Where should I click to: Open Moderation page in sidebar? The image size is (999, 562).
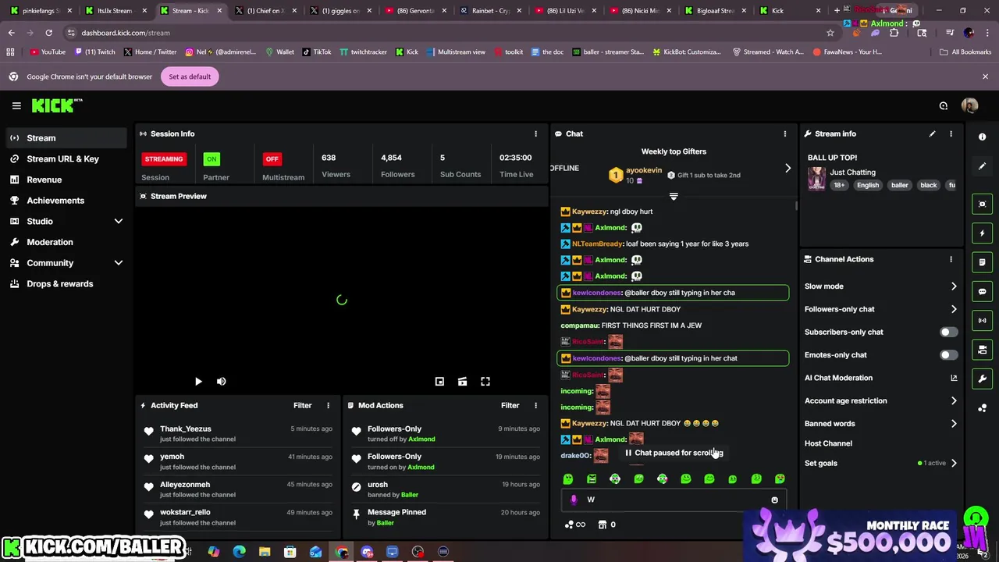[x=66, y=242]
